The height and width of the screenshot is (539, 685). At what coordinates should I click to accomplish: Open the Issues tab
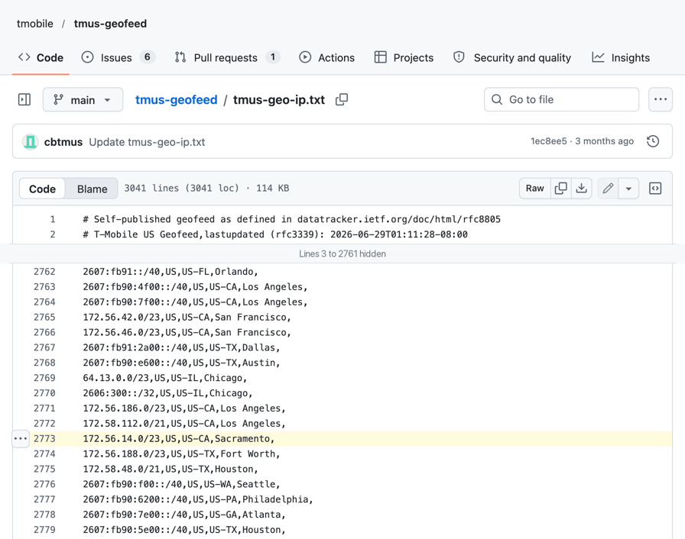[x=118, y=57]
